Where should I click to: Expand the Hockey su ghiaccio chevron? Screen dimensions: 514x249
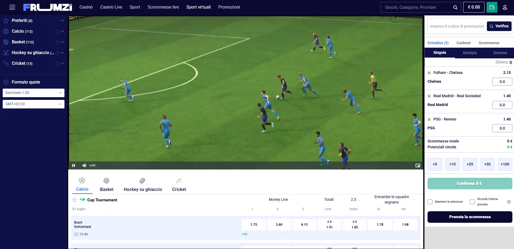[62, 53]
